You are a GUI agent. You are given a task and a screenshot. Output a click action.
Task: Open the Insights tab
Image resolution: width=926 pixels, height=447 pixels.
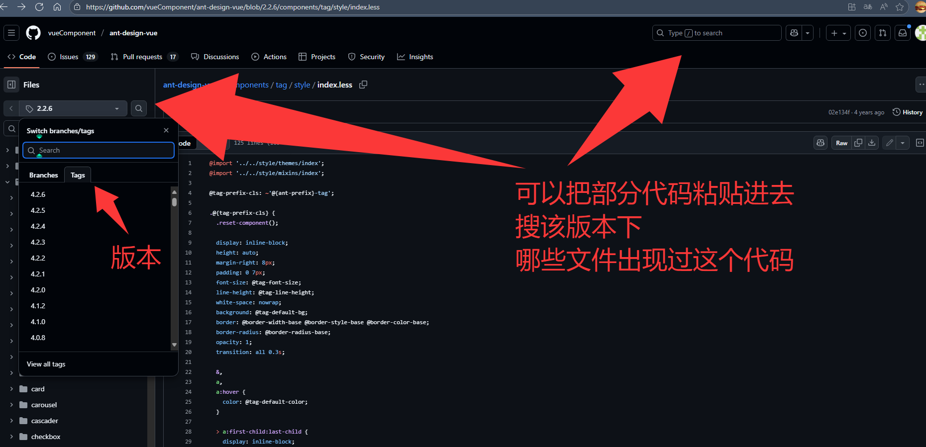415,57
